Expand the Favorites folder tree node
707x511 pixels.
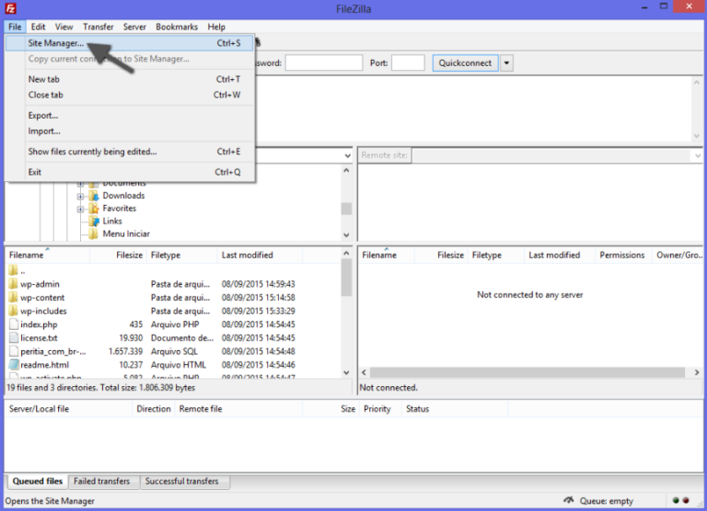[81, 209]
